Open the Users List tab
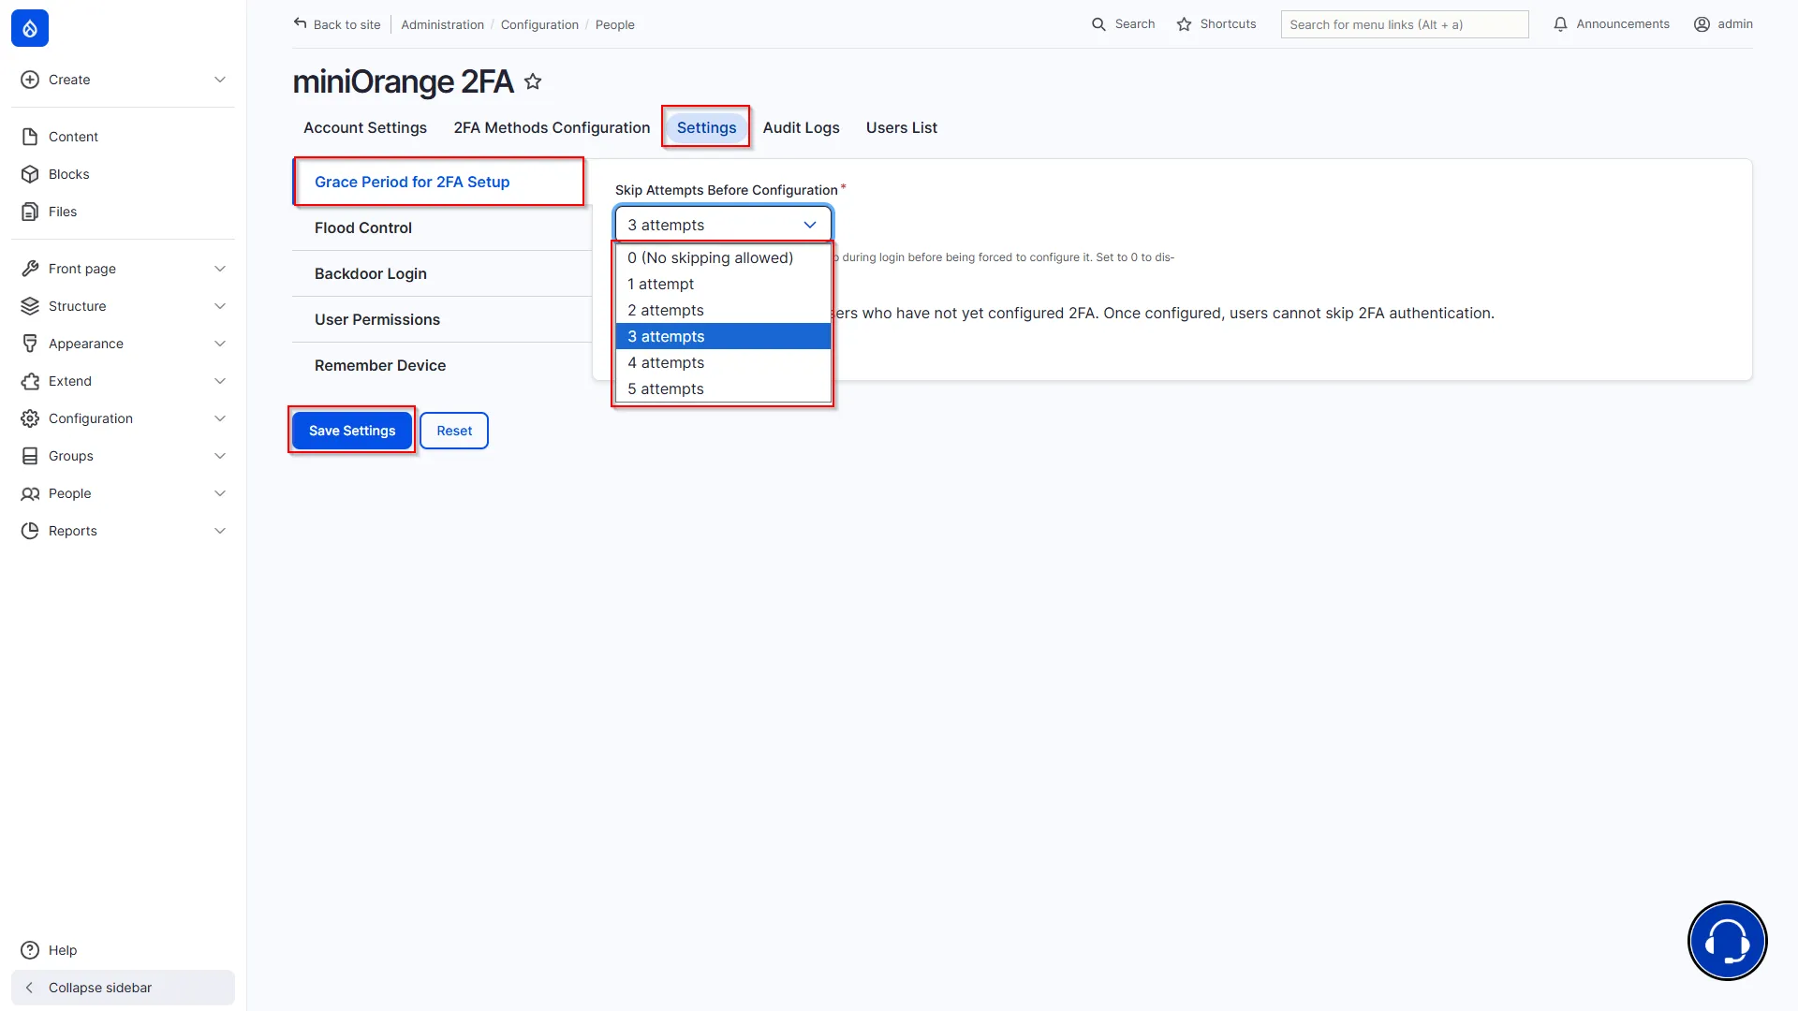This screenshot has width=1798, height=1011. click(x=901, y=127)
